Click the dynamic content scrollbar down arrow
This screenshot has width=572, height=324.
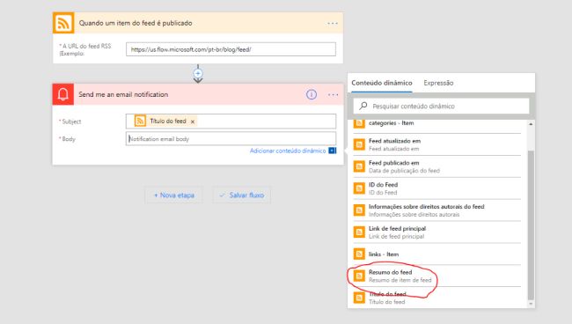click(x=532, y=304)
